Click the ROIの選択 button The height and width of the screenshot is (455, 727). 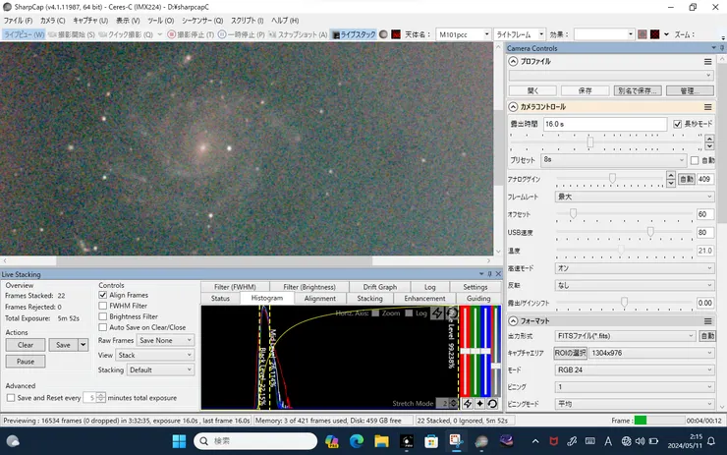point(570,353)
